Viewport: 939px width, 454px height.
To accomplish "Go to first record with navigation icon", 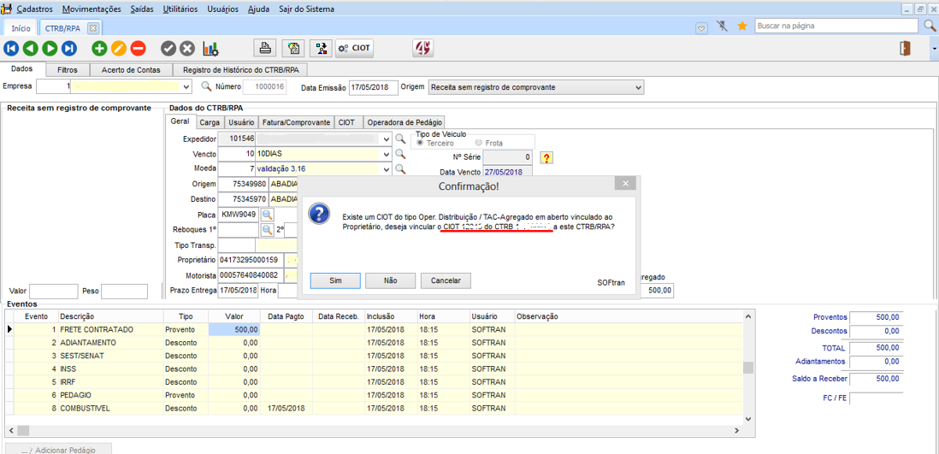I will [x=12, y=49].
